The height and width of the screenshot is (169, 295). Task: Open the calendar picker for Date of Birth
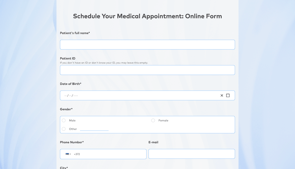pos(228,95)
